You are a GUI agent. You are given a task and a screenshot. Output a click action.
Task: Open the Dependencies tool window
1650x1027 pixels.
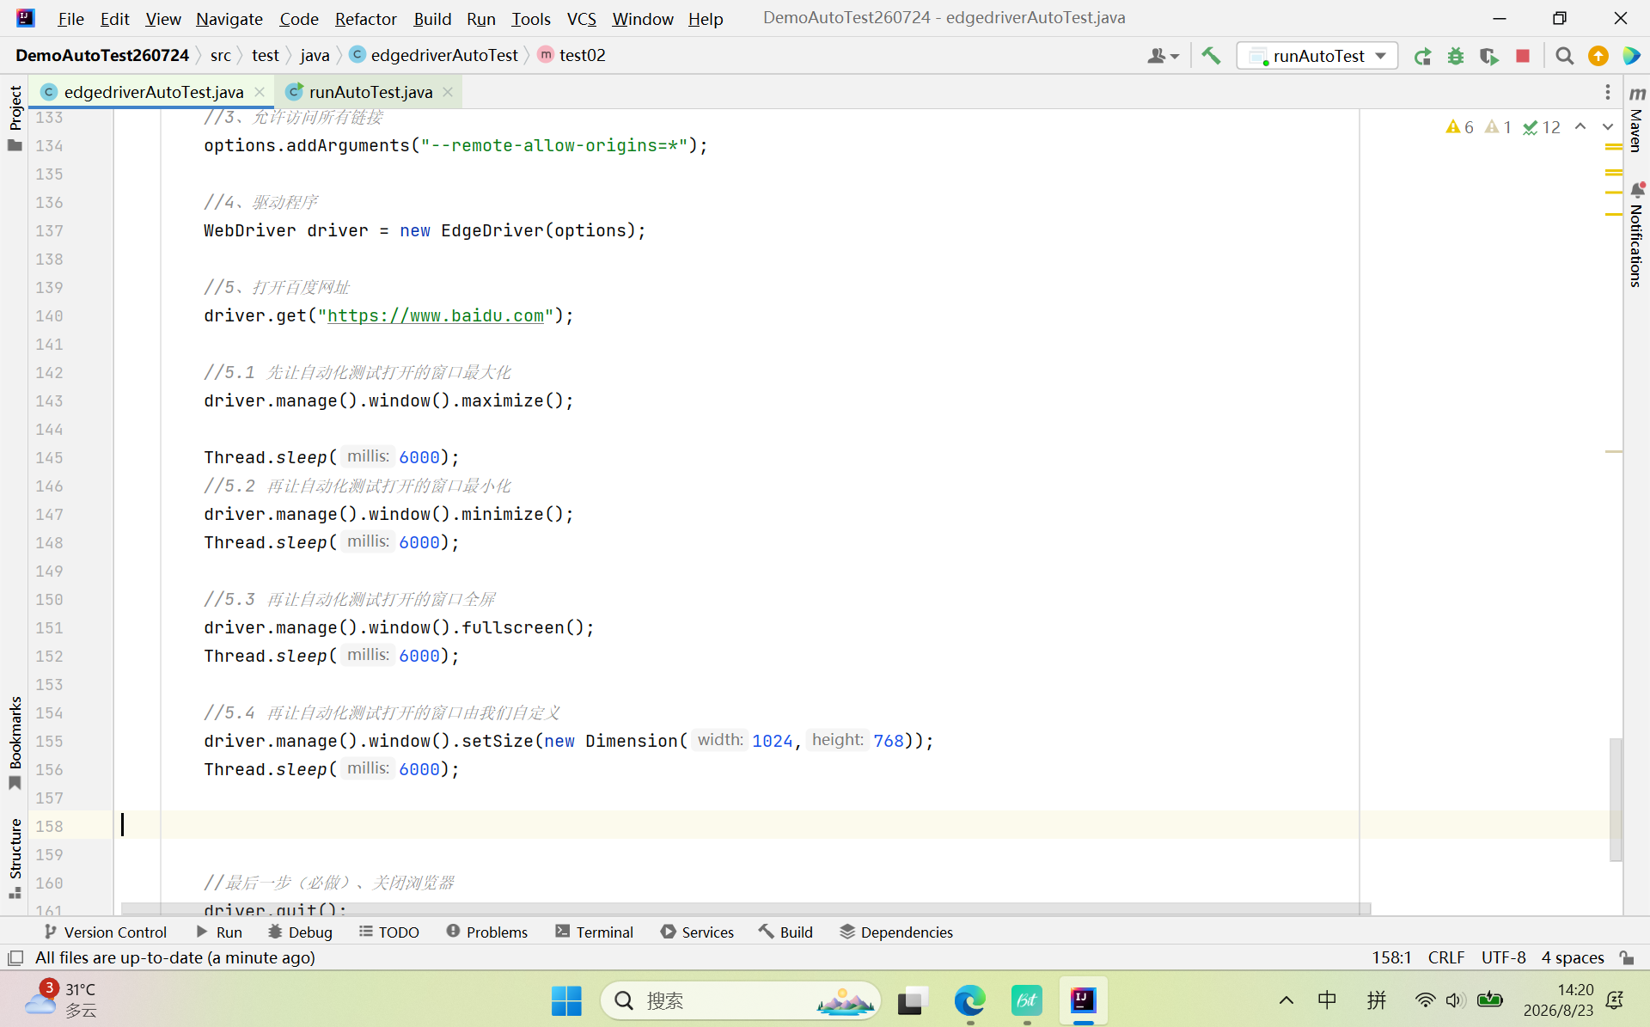click(896, 932)
